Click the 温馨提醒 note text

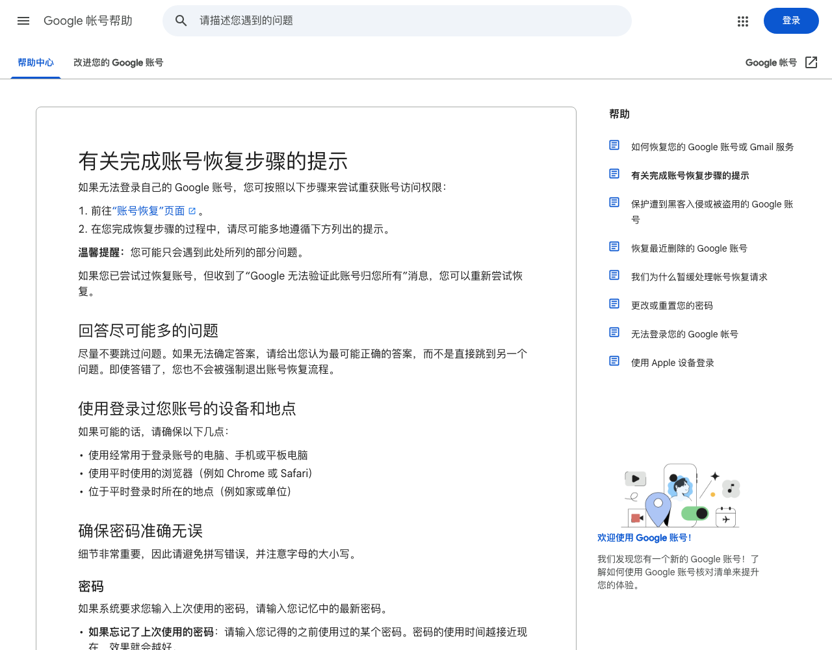coord(191,252)
